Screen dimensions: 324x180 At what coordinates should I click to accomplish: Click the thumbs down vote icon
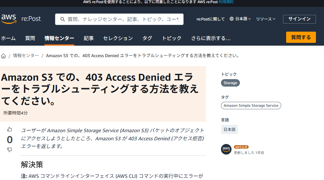[10, 150]
